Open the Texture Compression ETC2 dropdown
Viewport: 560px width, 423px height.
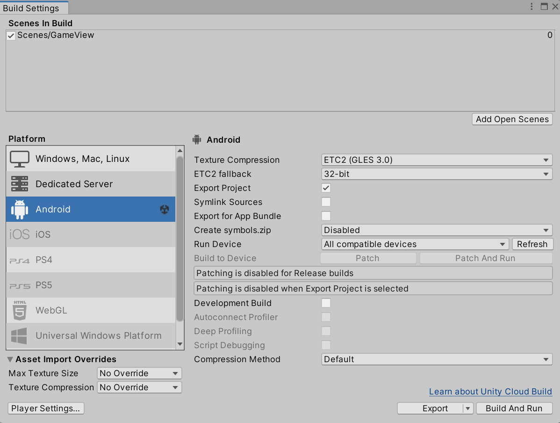point(437,160)
